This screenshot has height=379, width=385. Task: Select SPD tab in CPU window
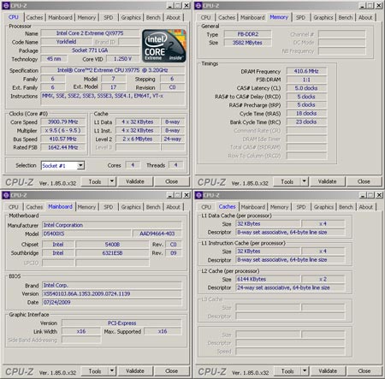pos(109,18)
